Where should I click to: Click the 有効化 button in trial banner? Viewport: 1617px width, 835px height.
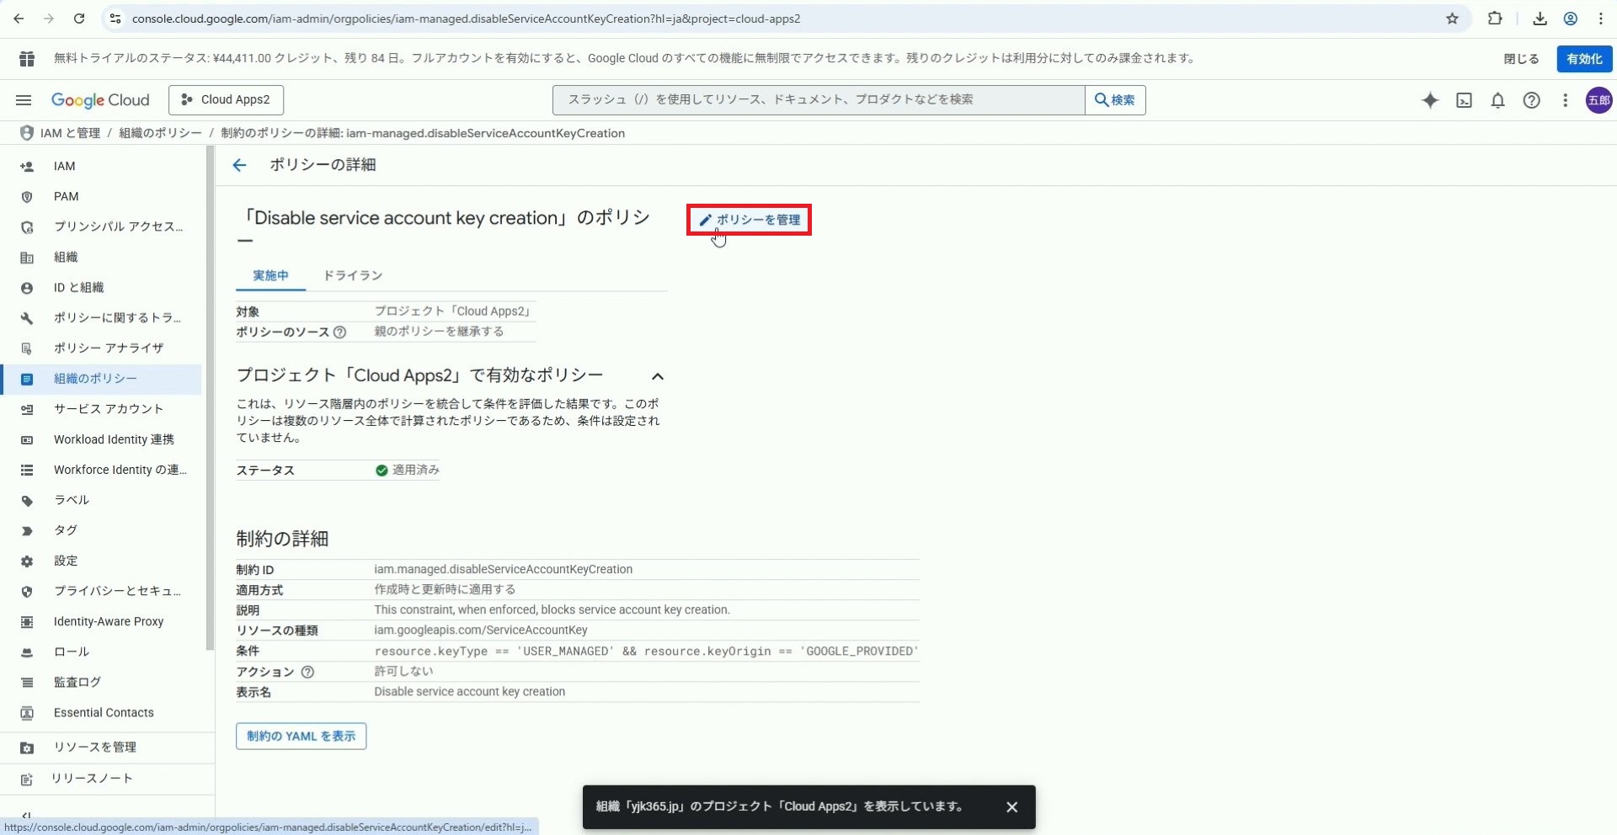click(x=1584, y=59)
